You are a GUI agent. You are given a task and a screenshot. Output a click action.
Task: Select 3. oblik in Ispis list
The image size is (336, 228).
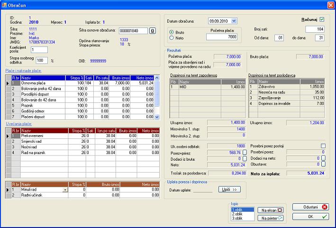pos(236,218)
